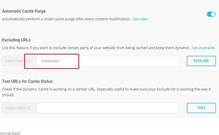Select the Test URLs for Cache Status heading
This screenshot has height=135, width=219.
coord(27,81)
